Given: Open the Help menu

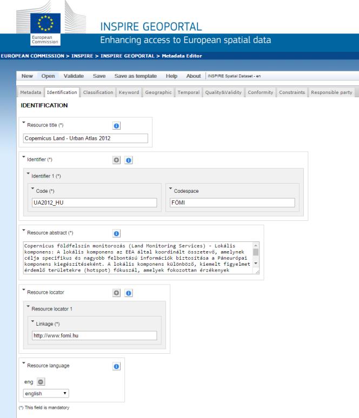Looking at the screenshot, I should click(171, 76).
